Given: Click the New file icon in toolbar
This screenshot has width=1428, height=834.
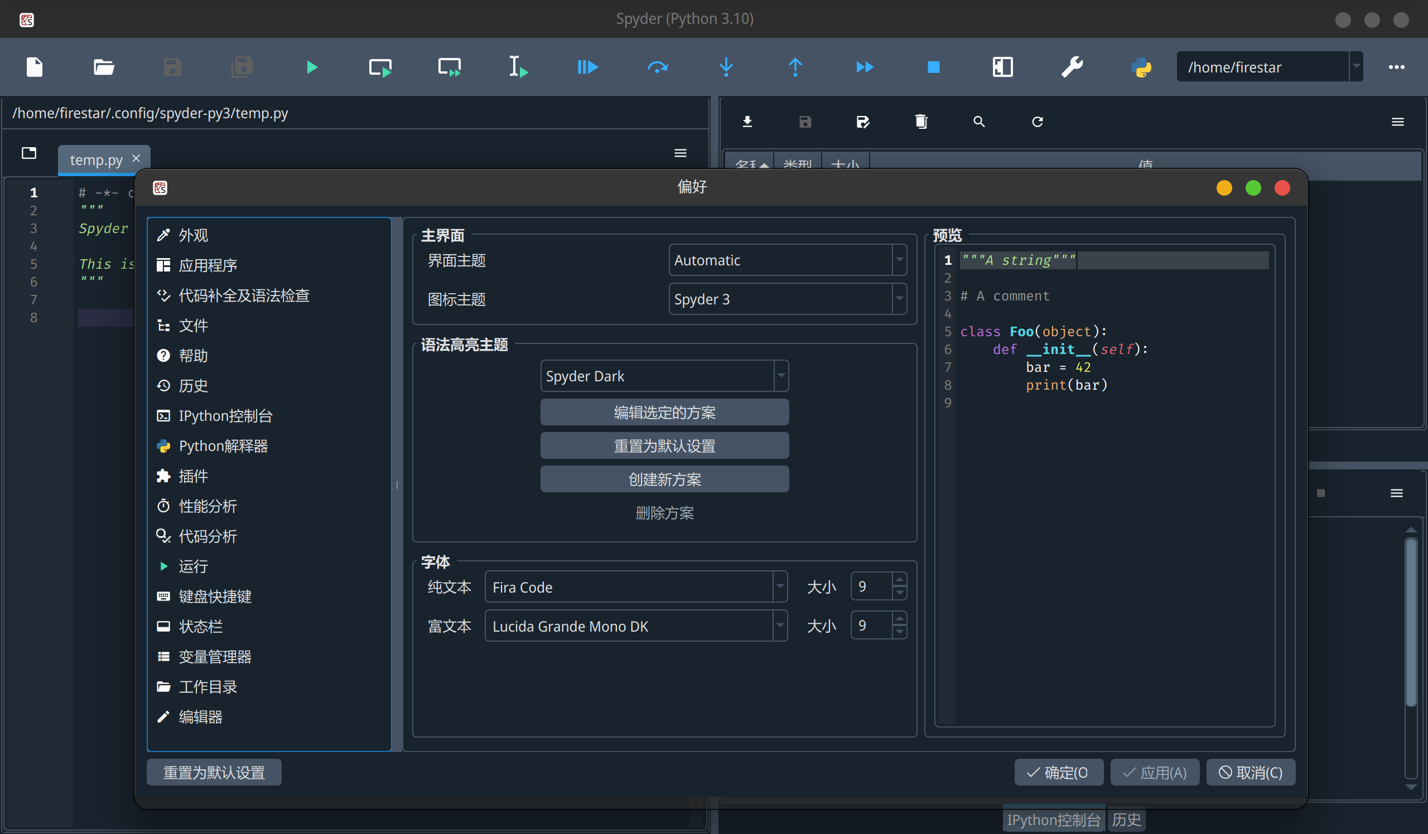Looking at the screenshot, I should (x=35, y=67).
